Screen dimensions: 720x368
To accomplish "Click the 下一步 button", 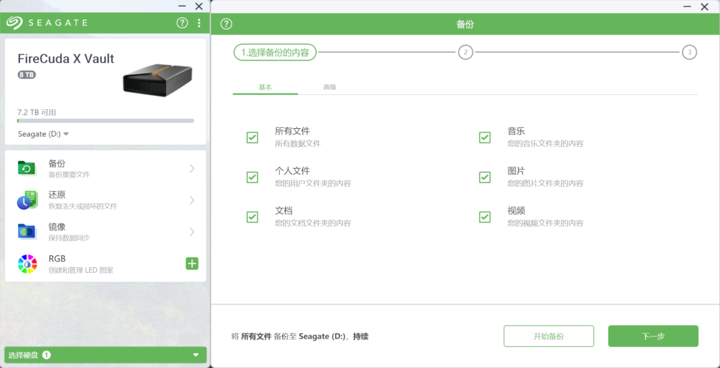I will click(653, 336).
